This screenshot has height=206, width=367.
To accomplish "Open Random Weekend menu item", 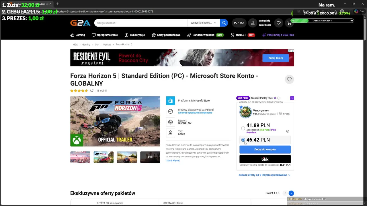I will 205,35.
